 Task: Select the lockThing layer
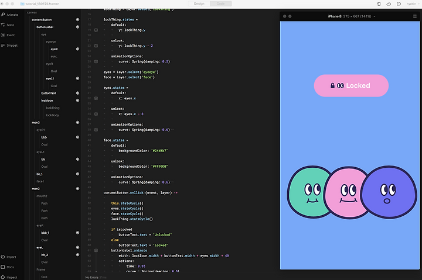pos(53,108)
